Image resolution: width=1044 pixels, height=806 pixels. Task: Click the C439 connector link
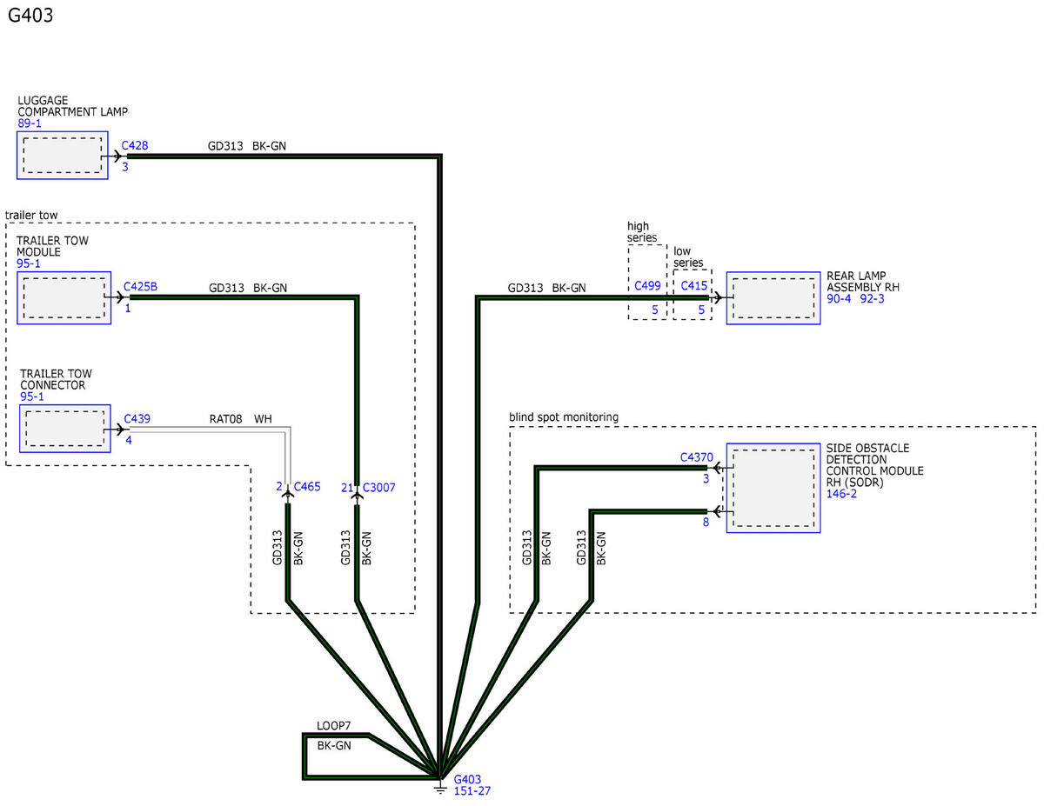coord(137,418)
